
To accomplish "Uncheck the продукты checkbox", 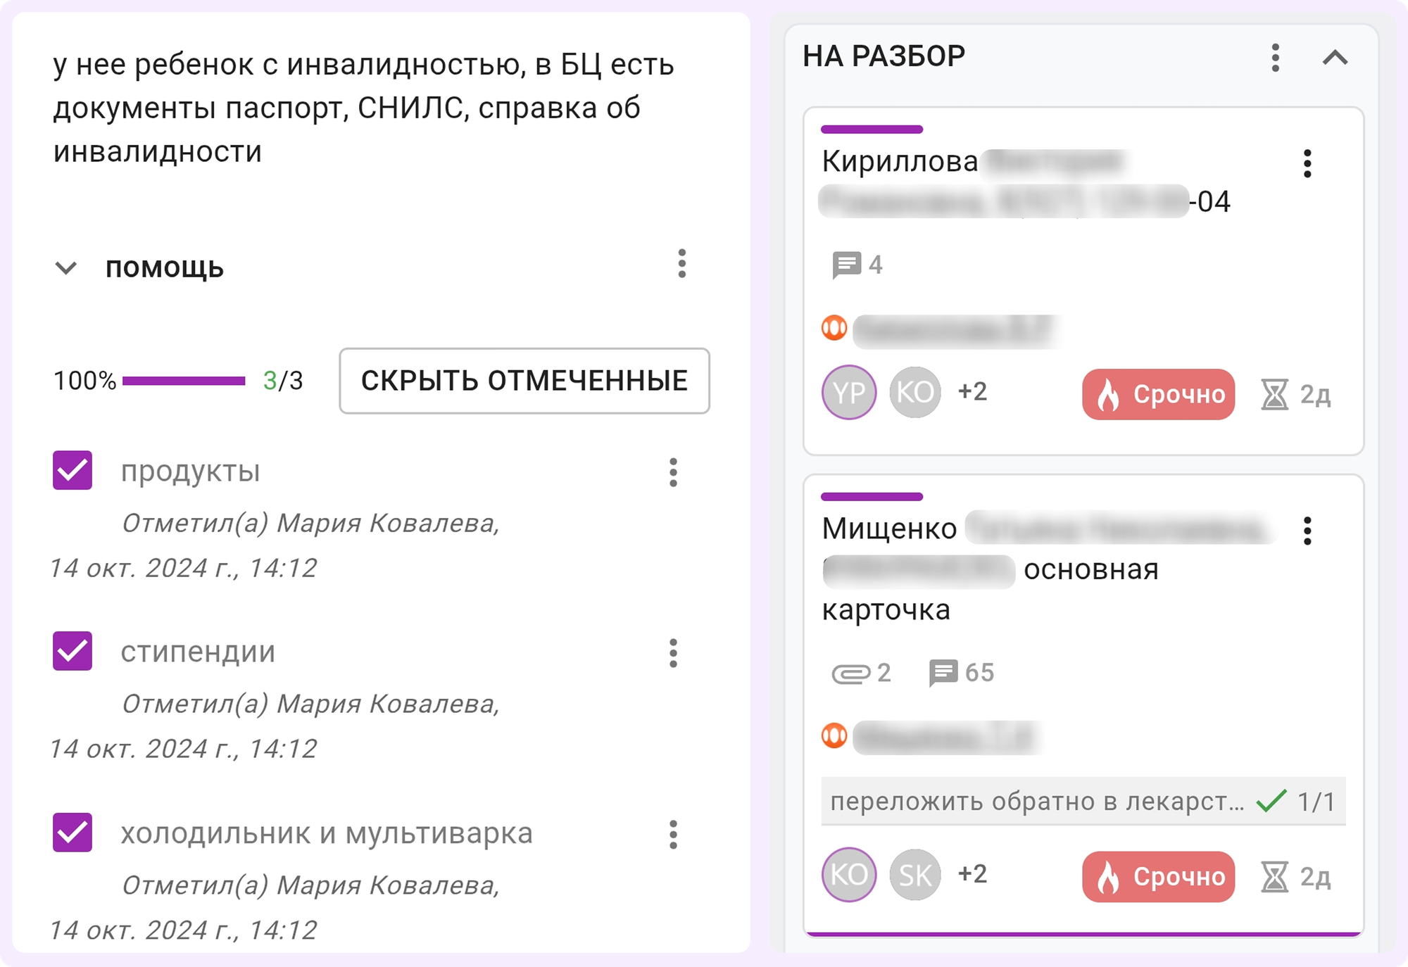I will (x=73, y=470).
